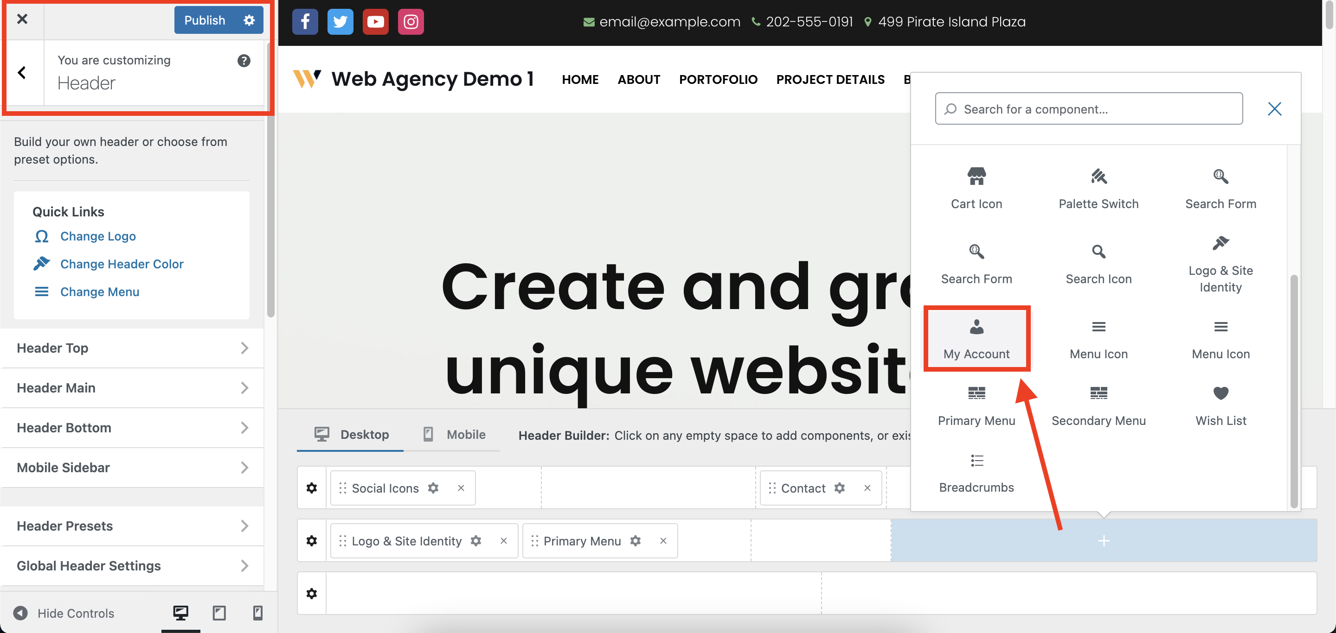This screenshot has height=633, width=1336.
Task: Open publish settings gear icon
Action: pos(250,20)
